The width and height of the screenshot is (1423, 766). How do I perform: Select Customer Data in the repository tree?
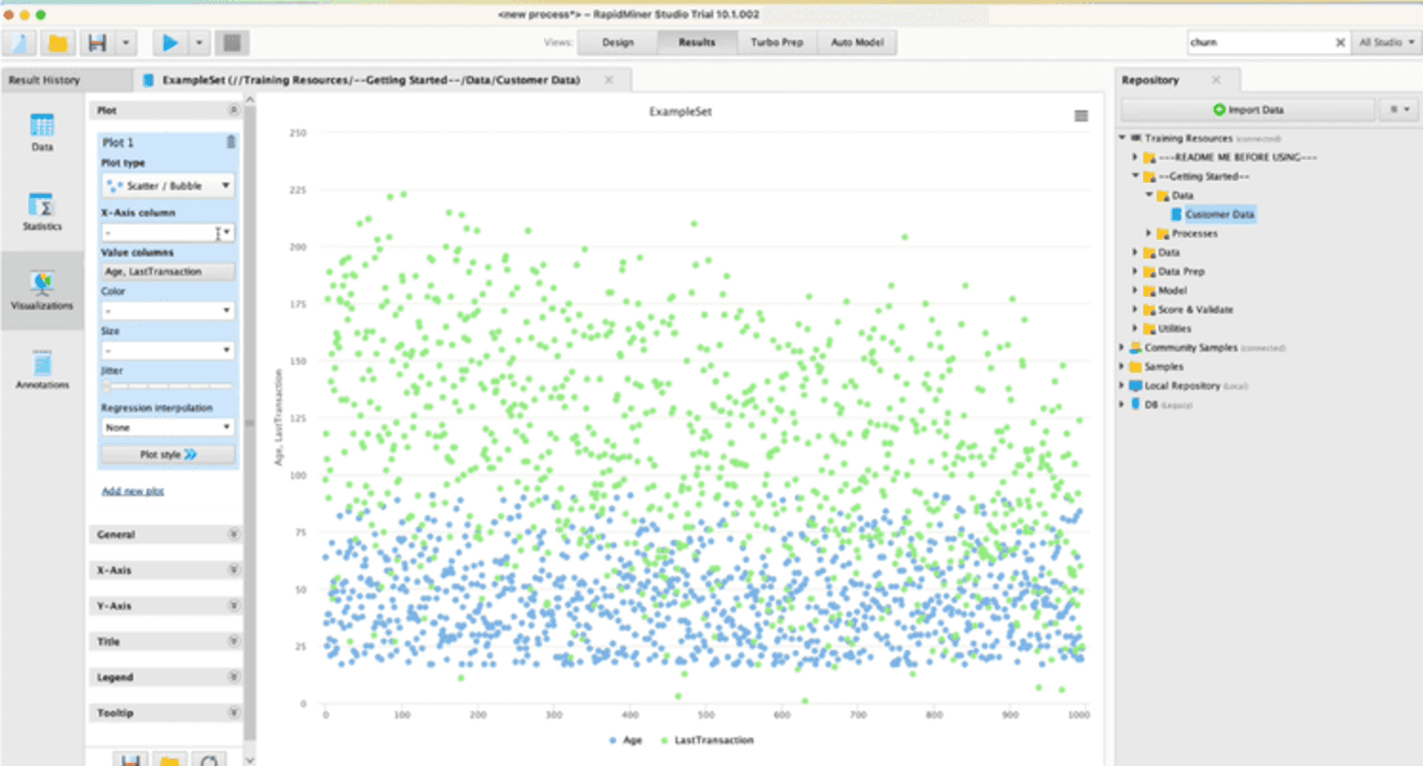(x=1218, y=214)
